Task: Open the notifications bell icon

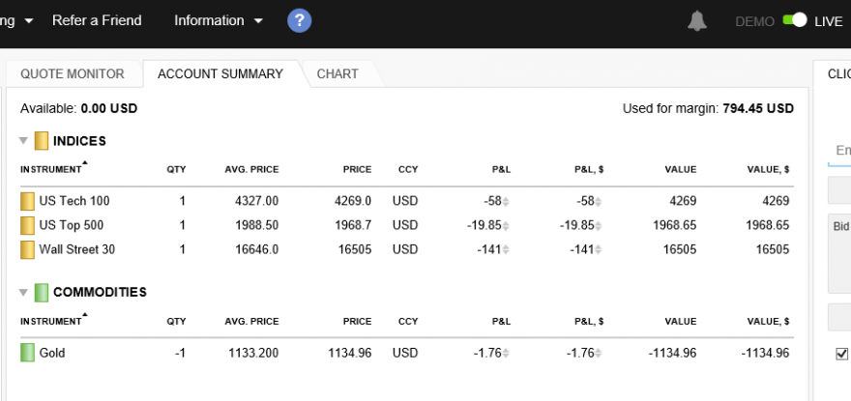Action: pyautogui.click(x=697, y=21)
